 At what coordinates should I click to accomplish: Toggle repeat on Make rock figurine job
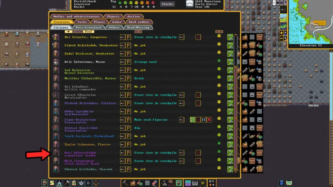[193, 119]
